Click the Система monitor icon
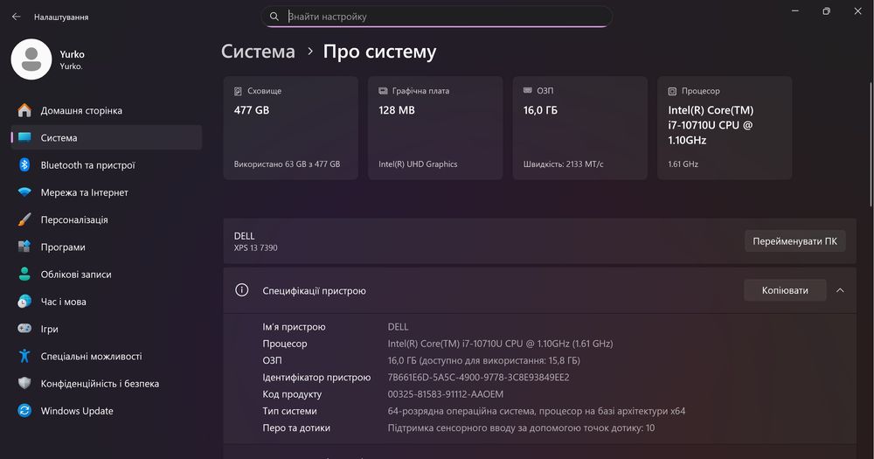This screenshot has width=874, height=459. tap(24, 137)
